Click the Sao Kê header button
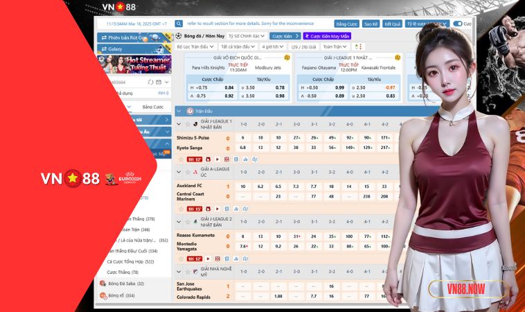The width and height of the screenshot is (525, 312). (x=371, y=24)
